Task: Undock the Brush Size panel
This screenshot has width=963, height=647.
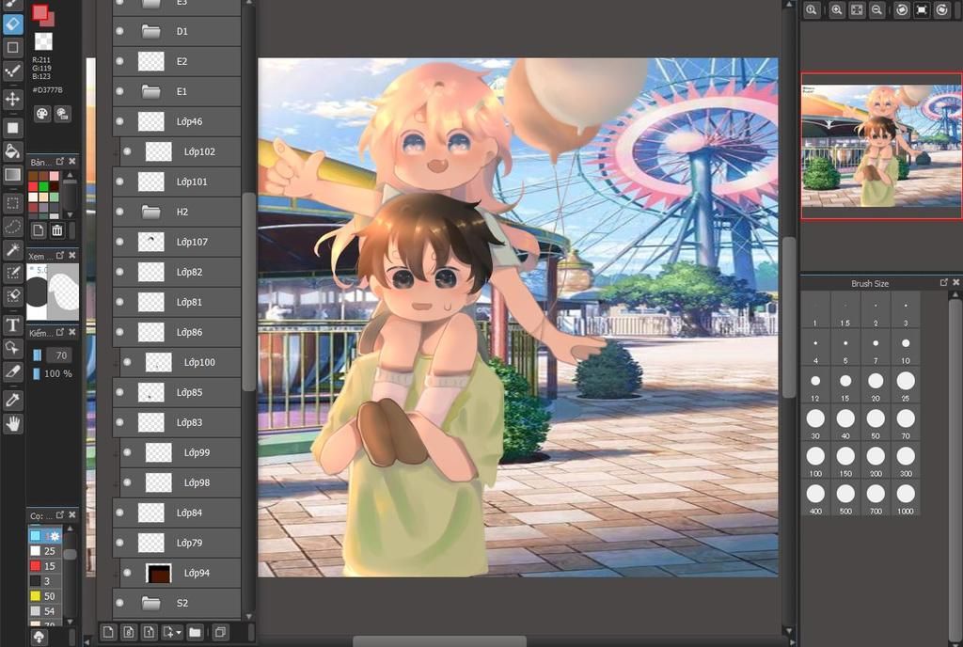Action: [944, 282]
